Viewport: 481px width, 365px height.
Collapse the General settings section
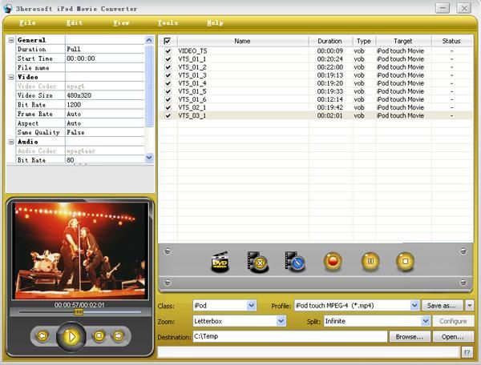point(11,39)
